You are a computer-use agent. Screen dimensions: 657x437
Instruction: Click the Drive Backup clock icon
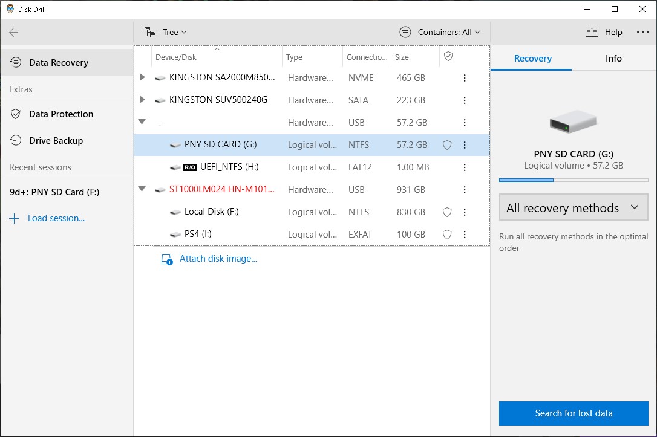[x=16, y=141]
